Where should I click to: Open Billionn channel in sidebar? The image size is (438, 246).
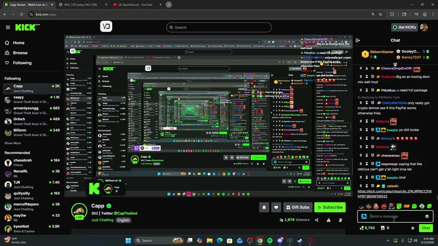[x=32, y=132]
